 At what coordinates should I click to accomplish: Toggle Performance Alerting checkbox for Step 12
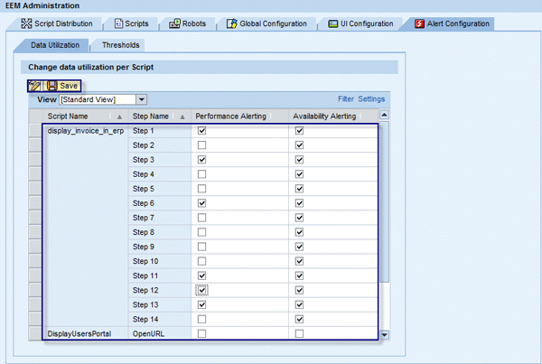202,290
